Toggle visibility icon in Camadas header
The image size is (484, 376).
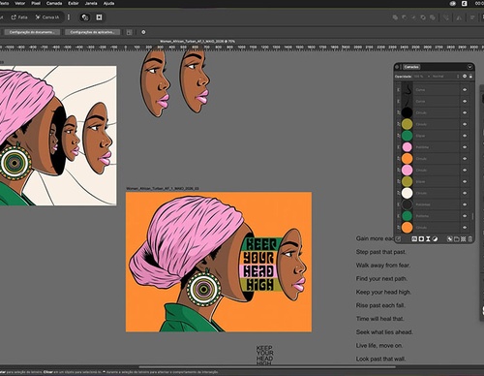click(465, 77)
